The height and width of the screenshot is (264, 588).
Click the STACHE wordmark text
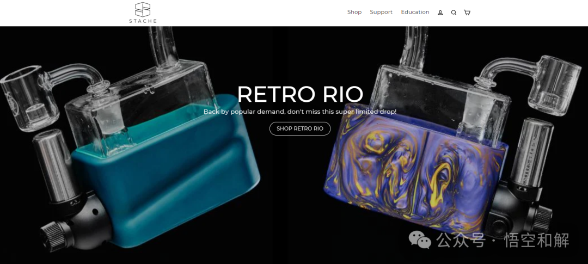143,21
